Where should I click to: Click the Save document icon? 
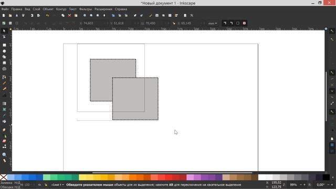(17, 15)
